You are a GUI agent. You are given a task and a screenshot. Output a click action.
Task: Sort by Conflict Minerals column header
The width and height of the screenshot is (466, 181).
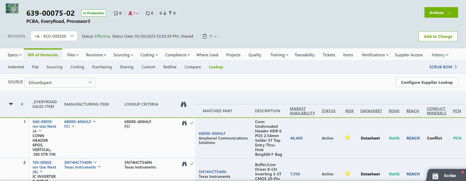436,111
